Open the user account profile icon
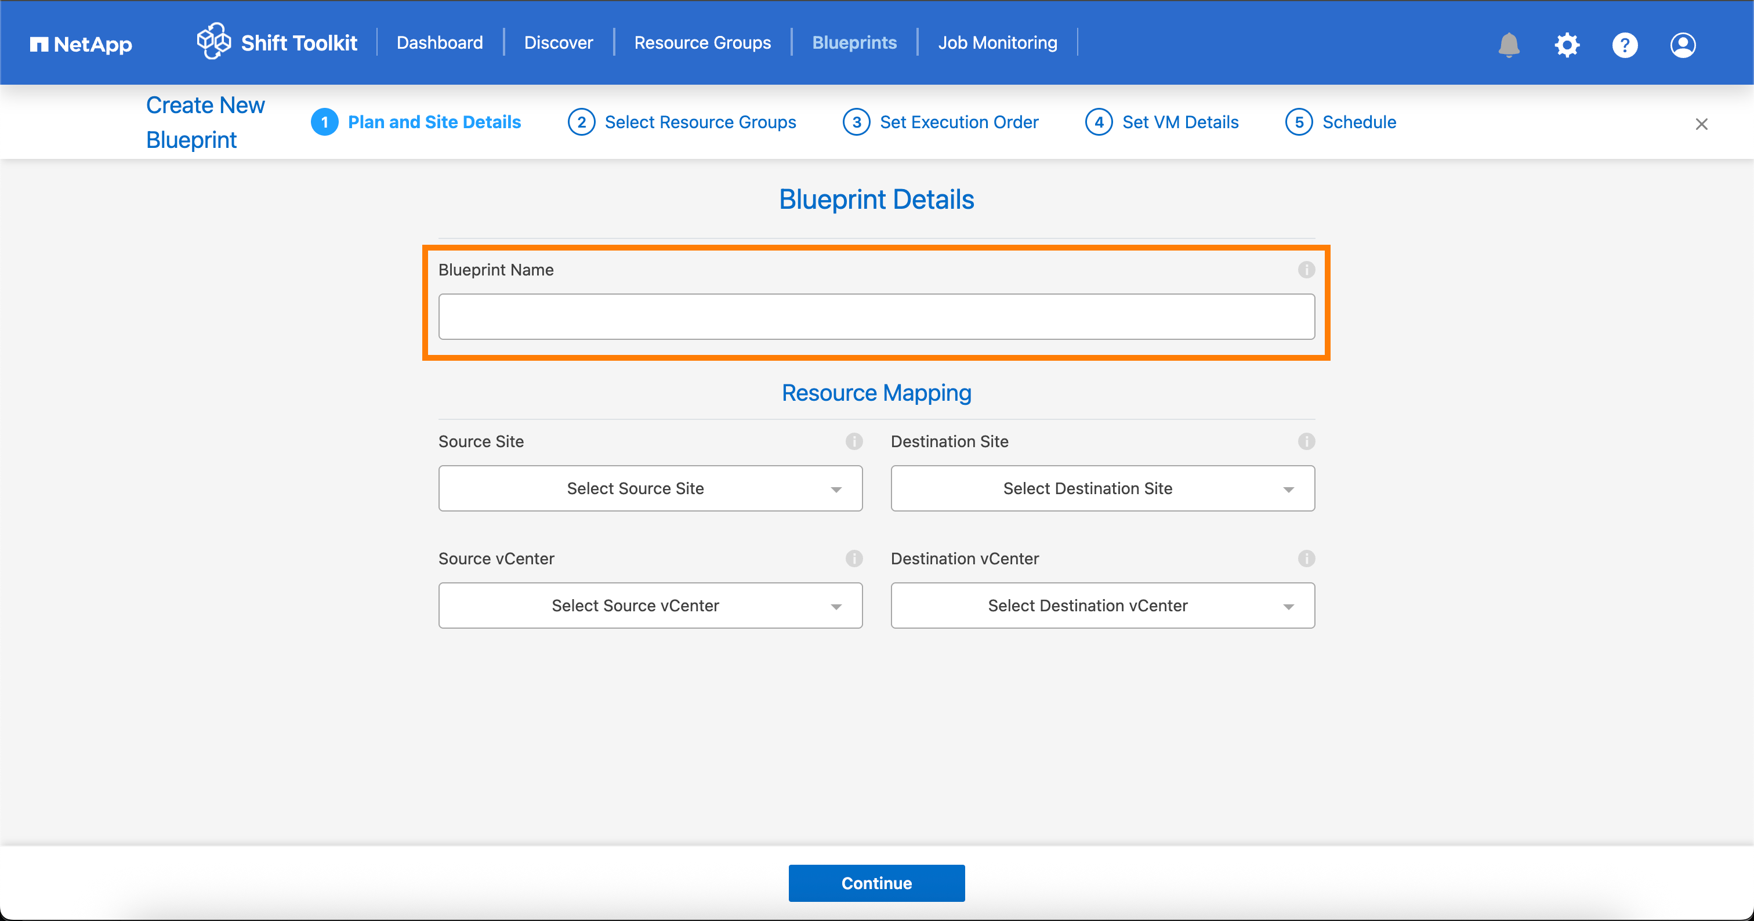This screenshot has width=1754, height=921. (x=1683, y=45)
